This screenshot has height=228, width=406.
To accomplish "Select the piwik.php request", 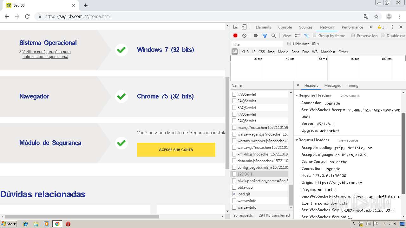I will click(x=260, y=181).
